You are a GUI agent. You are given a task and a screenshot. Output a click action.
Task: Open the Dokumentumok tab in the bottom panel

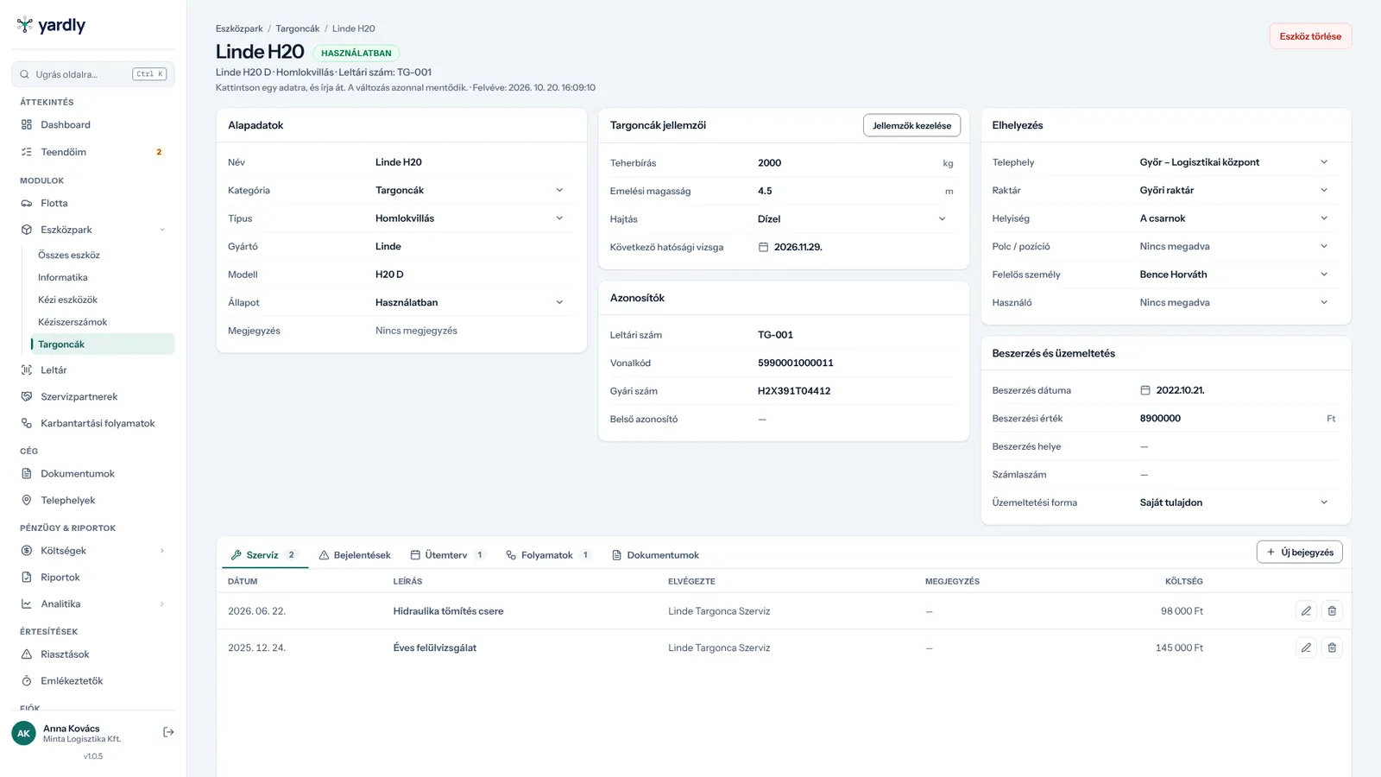(655, 555)
